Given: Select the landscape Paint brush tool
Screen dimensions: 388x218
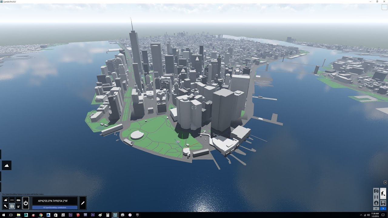Looking at the screenshot, I should click(x=6, y=206).
